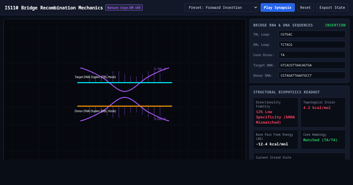Click the Structural Biophysics Readout heading
The width and height of the screenshot is (353, 185).
tap(287, 92)
